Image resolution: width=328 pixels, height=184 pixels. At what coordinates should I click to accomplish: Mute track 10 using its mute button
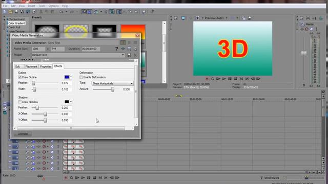pos(52,163)
